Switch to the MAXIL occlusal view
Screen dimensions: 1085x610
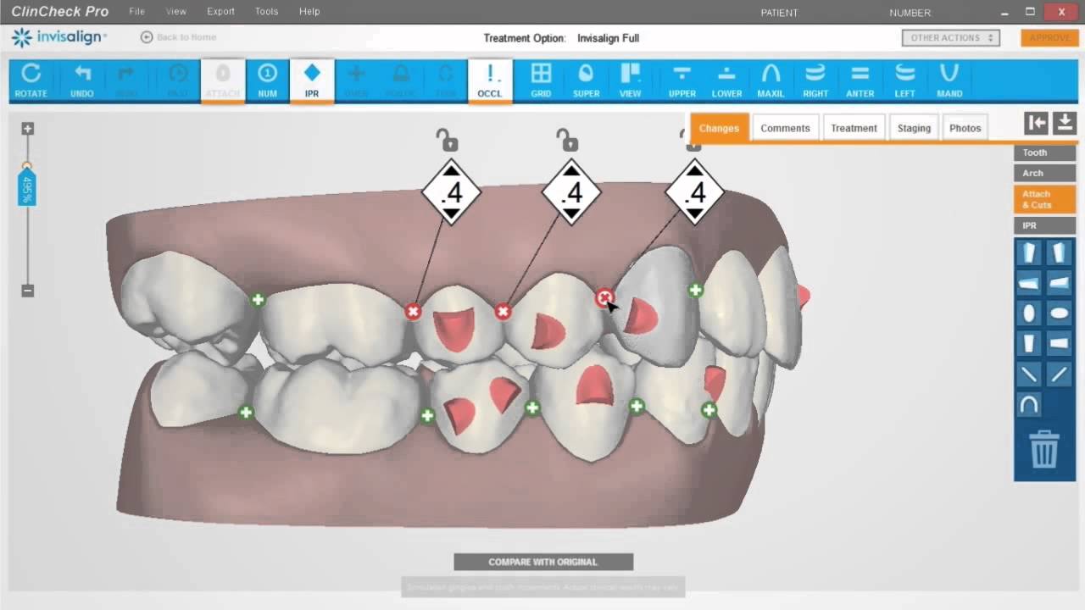click(771, 81)
